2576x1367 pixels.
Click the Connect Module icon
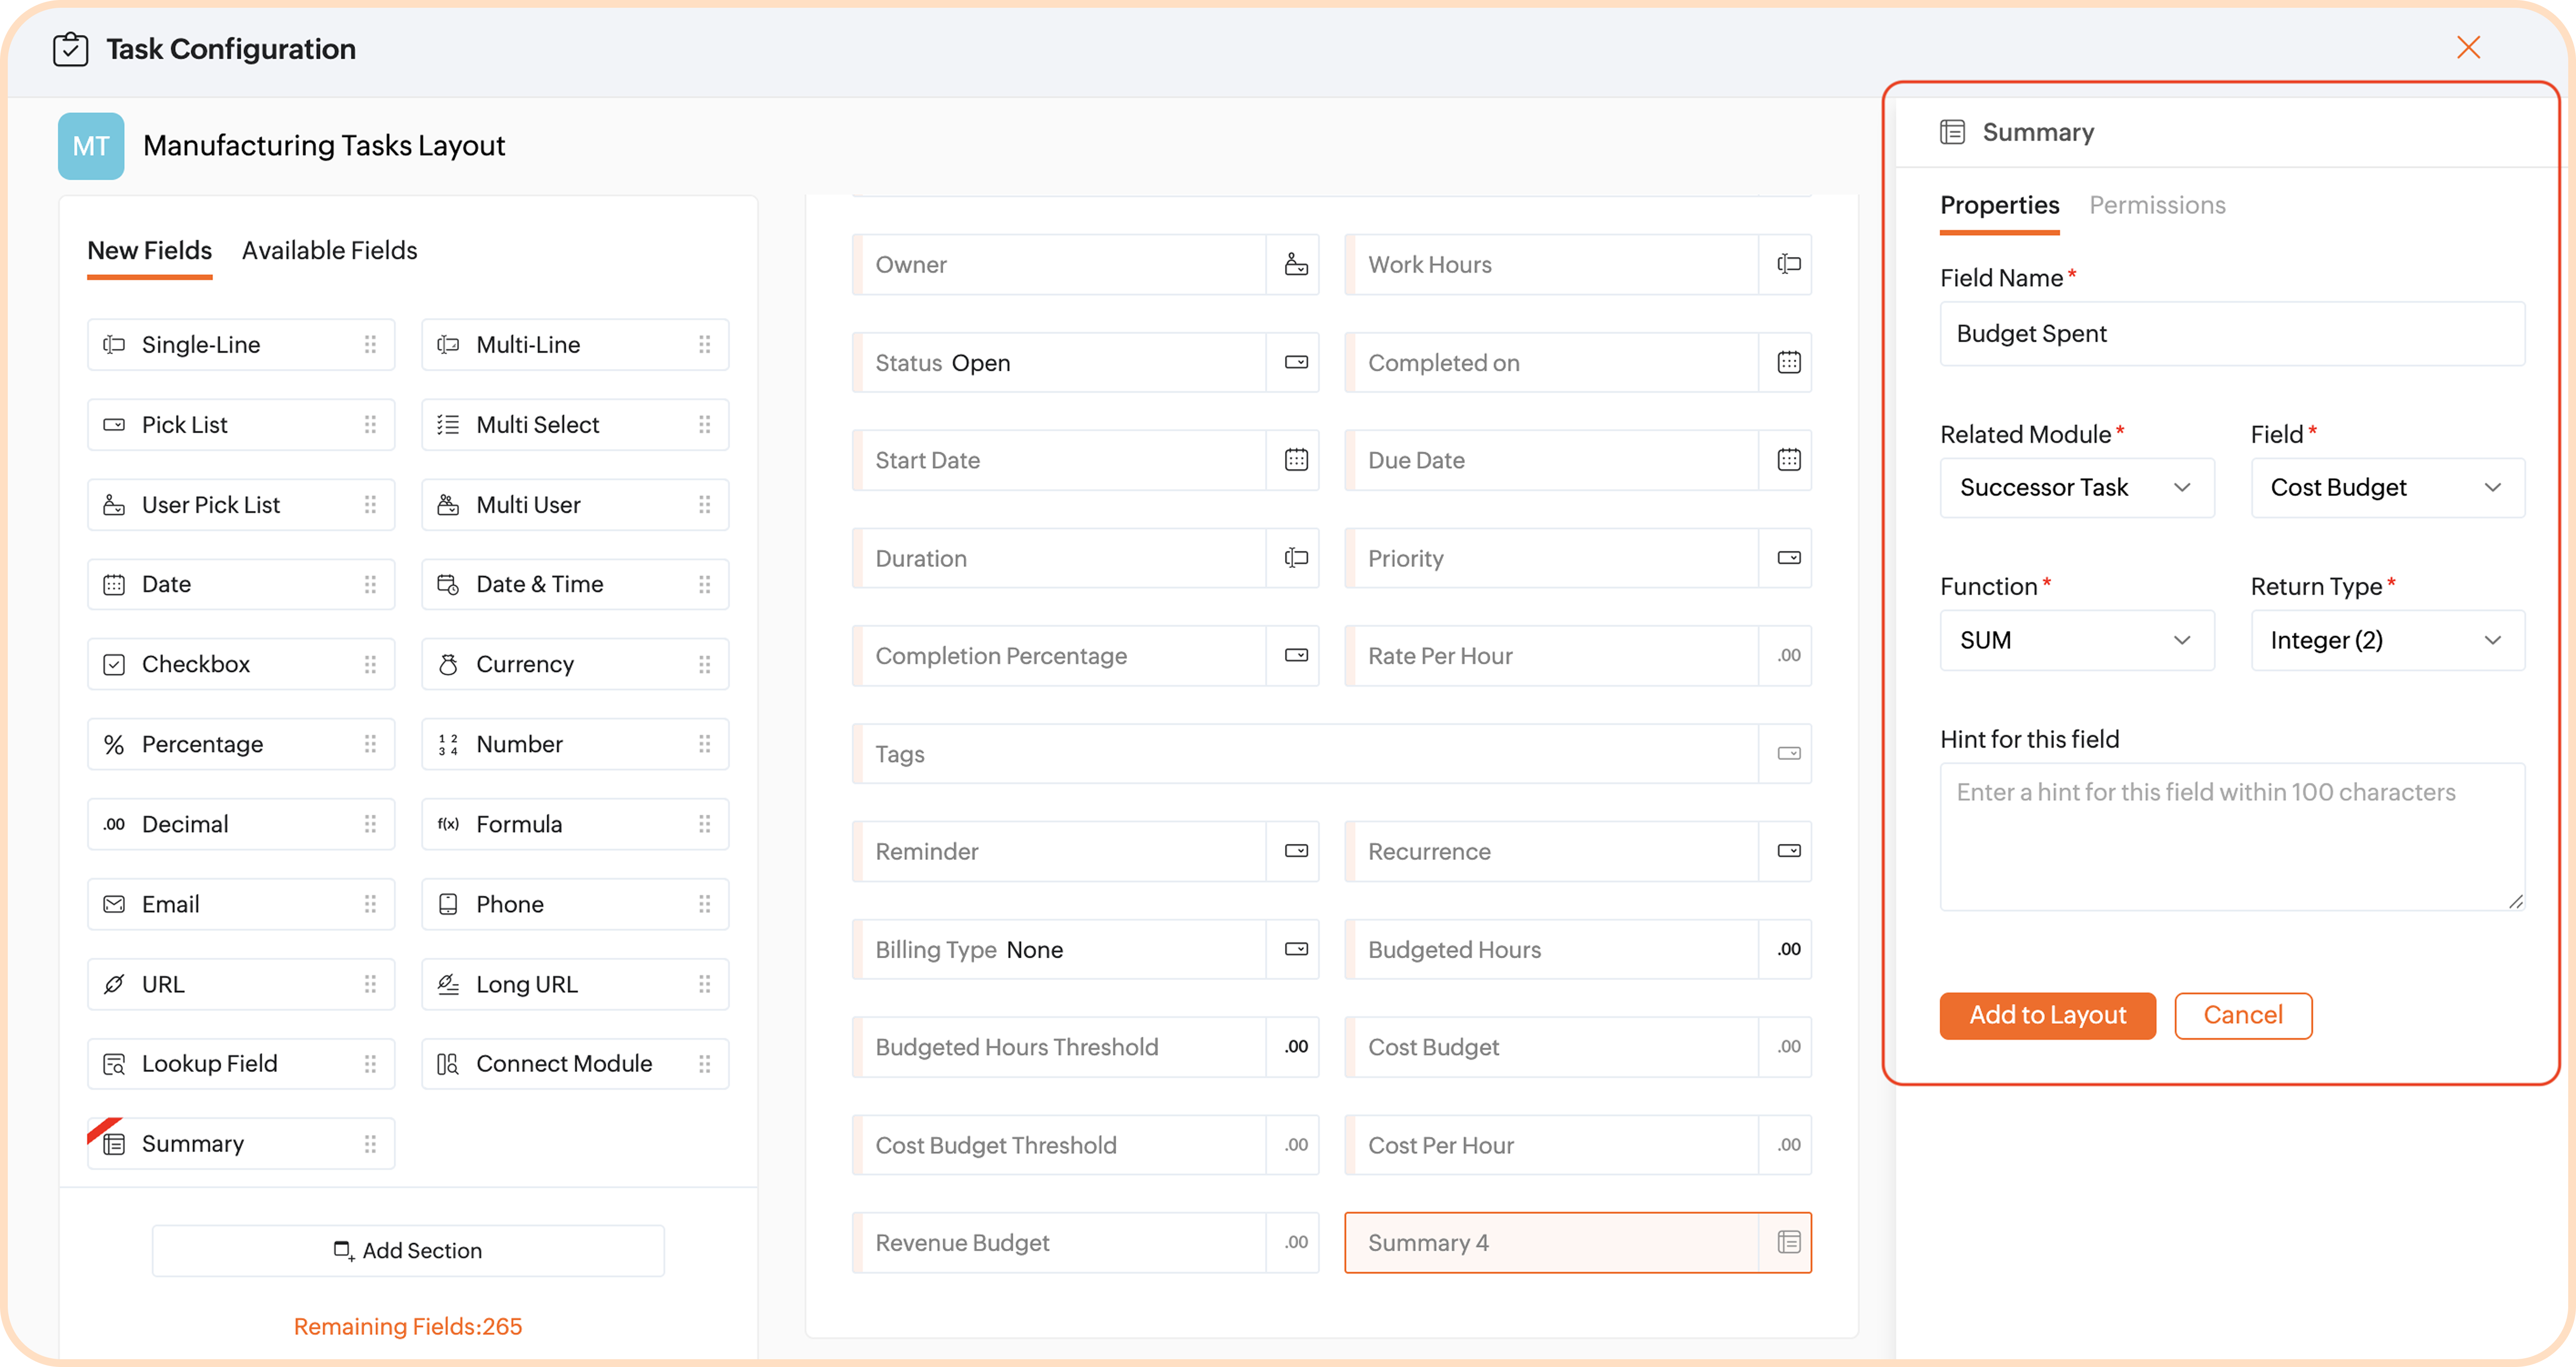pos(448,1064)
